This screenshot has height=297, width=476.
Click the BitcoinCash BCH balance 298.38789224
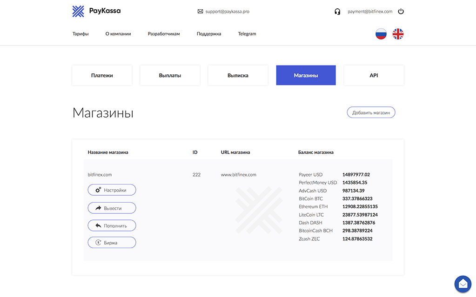[357, 231]
